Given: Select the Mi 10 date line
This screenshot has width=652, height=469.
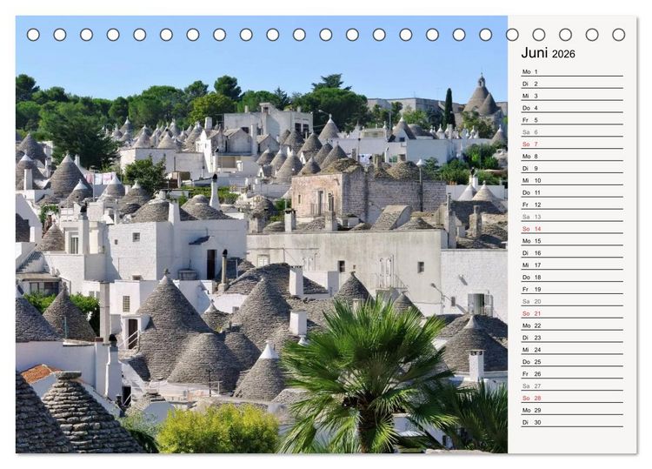Looking at the screenshot, I should coord(572,180).
